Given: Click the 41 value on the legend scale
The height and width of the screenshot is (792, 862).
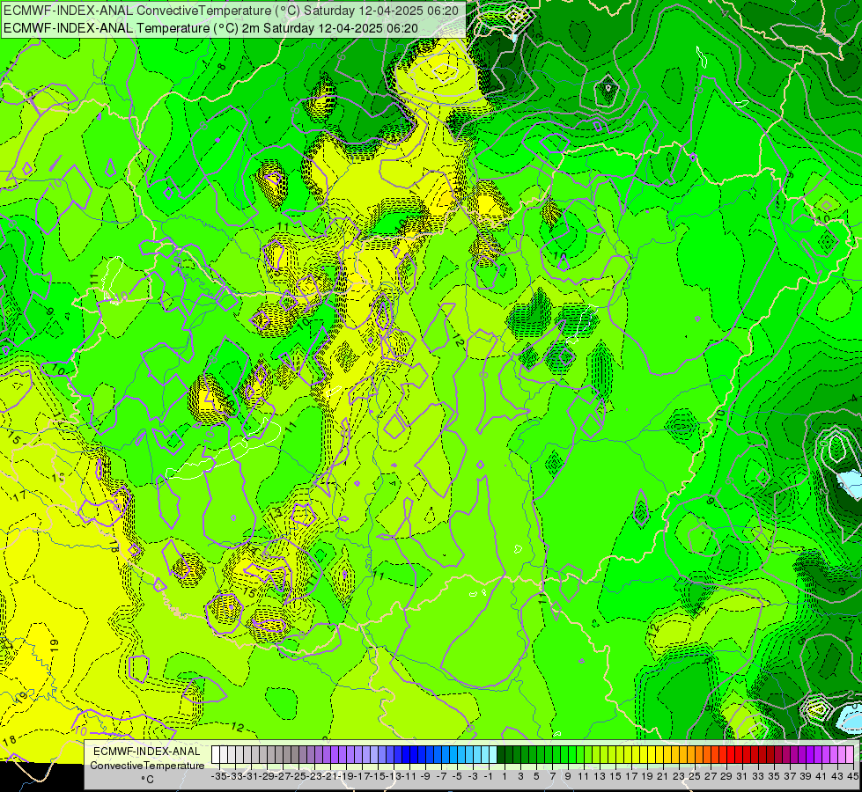Looking at the screenshot, I should coord(821,776).
